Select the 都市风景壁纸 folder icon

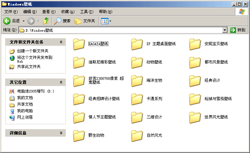195,62
